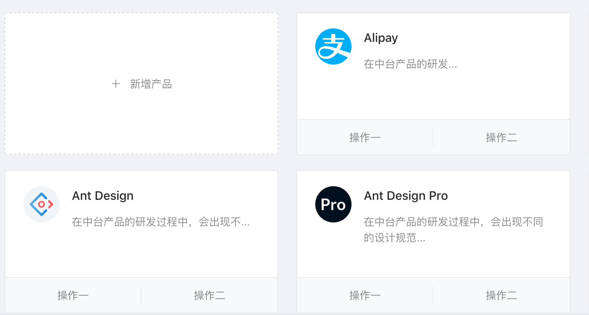Select the dashed 新增产品 card area

pyautogui.click(x=141, y=84)
